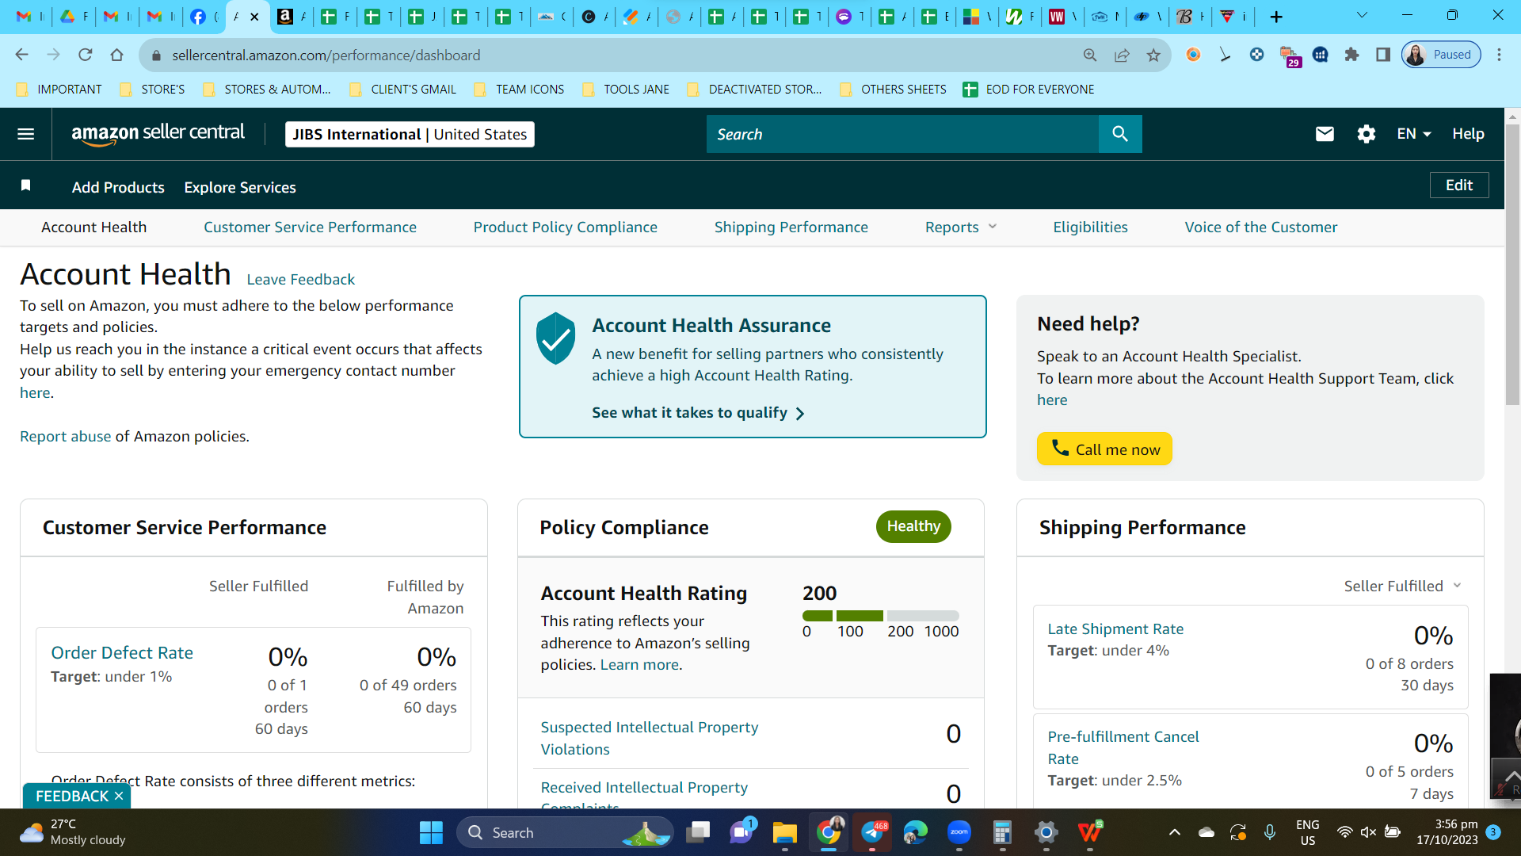The width and height of the screenshot is (1521, 856).
Task: Show hidden system tray icons
Action: click(x=1175, y=832)
